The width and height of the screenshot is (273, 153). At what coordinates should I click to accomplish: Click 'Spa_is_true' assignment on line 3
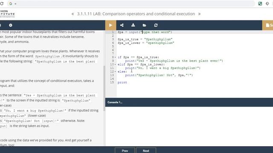[x=145, y=40]
